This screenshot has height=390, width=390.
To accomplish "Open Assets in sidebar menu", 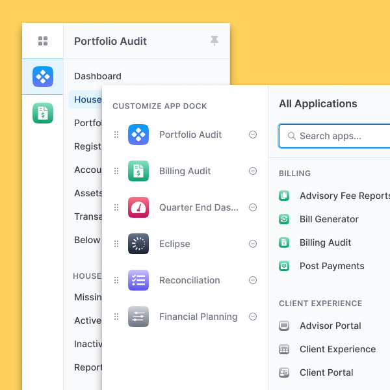I will pyautogui.click(x=88, y=193).
